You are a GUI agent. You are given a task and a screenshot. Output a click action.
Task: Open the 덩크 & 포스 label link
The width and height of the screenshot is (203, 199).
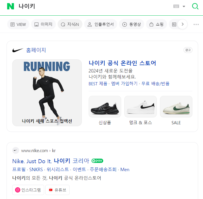[141, 123]
